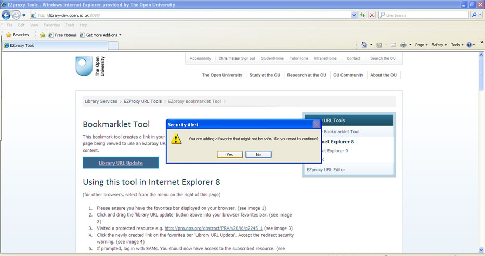The image size is (485, 256).
Task: Select the EZproxy Tools tab
Action: (55, 45)
